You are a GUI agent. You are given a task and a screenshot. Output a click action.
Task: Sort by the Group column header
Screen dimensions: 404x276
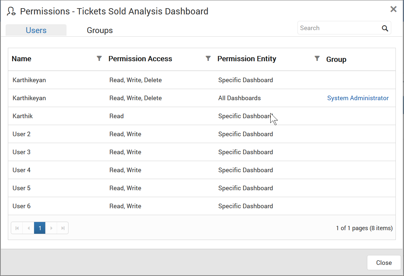(x=336, y=59)
